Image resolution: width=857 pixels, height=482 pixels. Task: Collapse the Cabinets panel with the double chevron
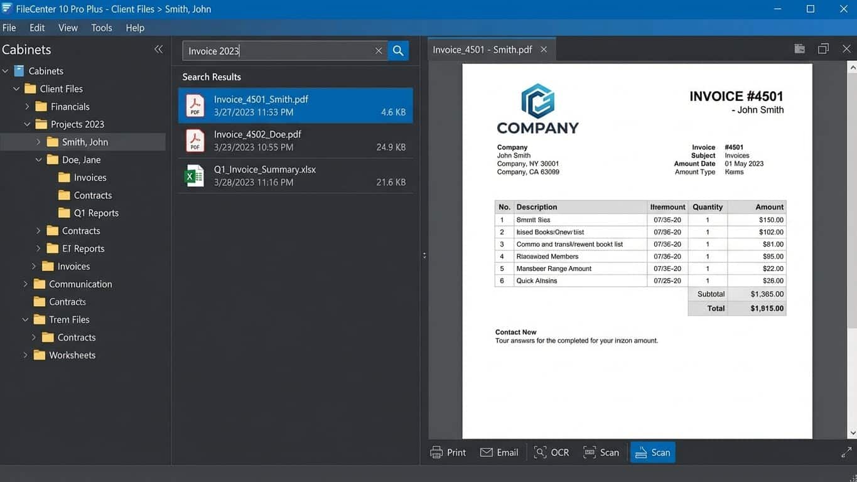click(159, 49)
